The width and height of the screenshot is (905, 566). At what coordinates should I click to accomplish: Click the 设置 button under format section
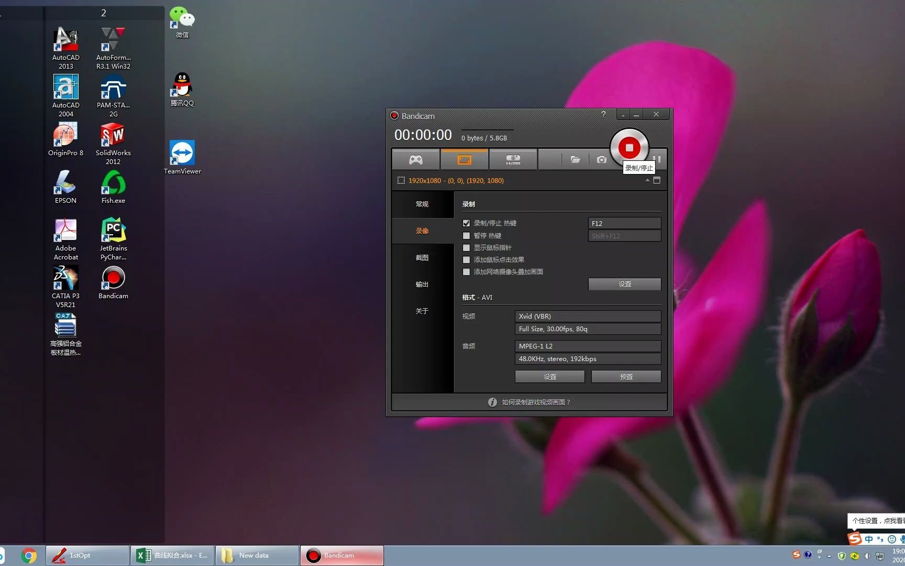[x=550, y=376]
